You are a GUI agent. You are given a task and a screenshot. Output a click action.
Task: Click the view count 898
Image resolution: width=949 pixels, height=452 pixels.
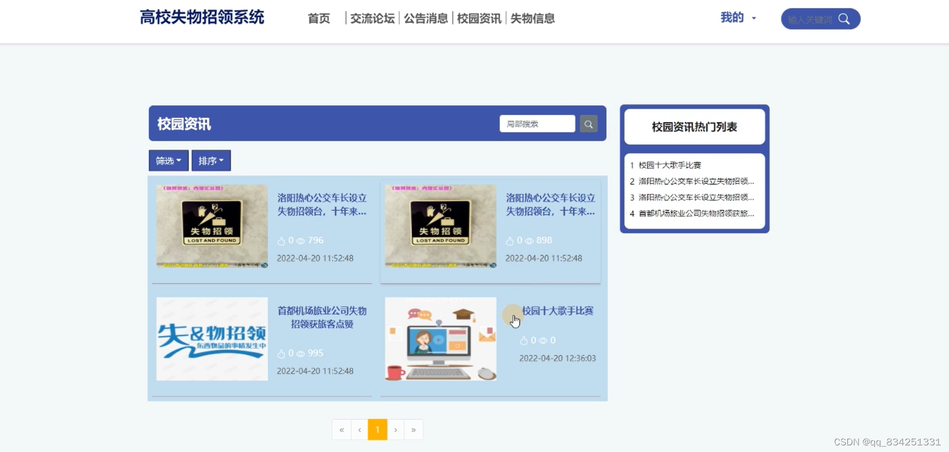(544, 241)
